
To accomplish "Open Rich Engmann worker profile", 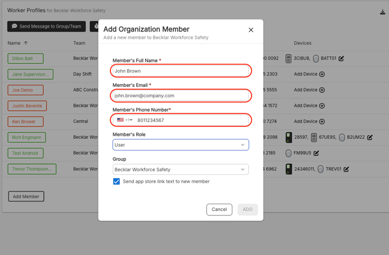I will pyautogui.click(x=27, y=138).
